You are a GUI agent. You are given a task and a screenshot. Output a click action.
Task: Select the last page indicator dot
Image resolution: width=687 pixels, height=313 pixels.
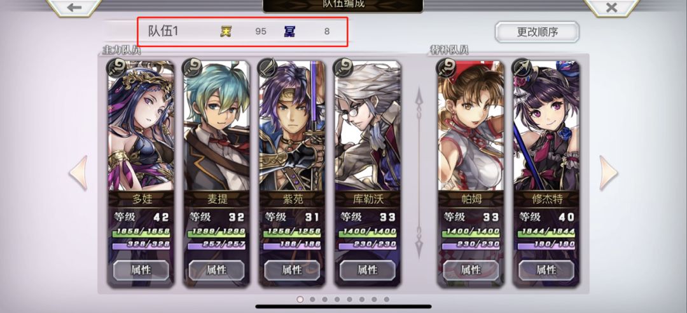pos(387,300)
